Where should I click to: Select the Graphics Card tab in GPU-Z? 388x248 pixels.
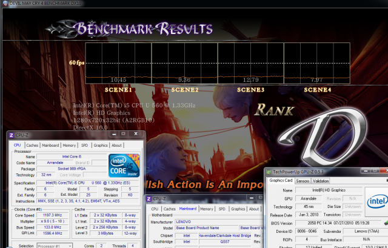pos(281,181)
